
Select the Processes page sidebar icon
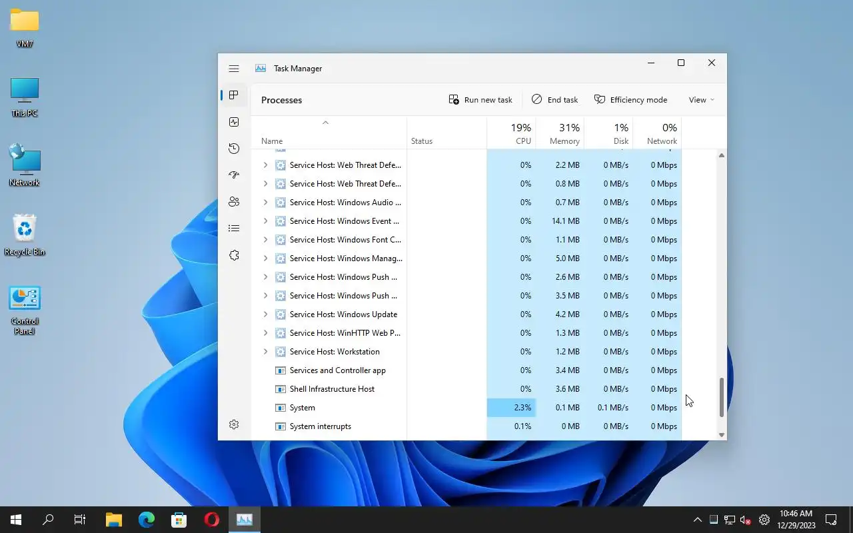234,95
